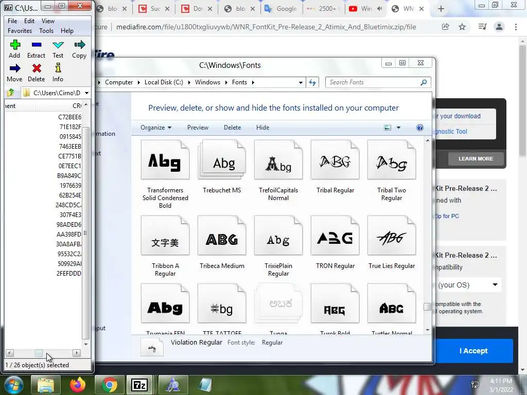Viewport: 527px width, 395px height.
Task: Expand the 7-Zip path dropdown
Action: [86, 93]
